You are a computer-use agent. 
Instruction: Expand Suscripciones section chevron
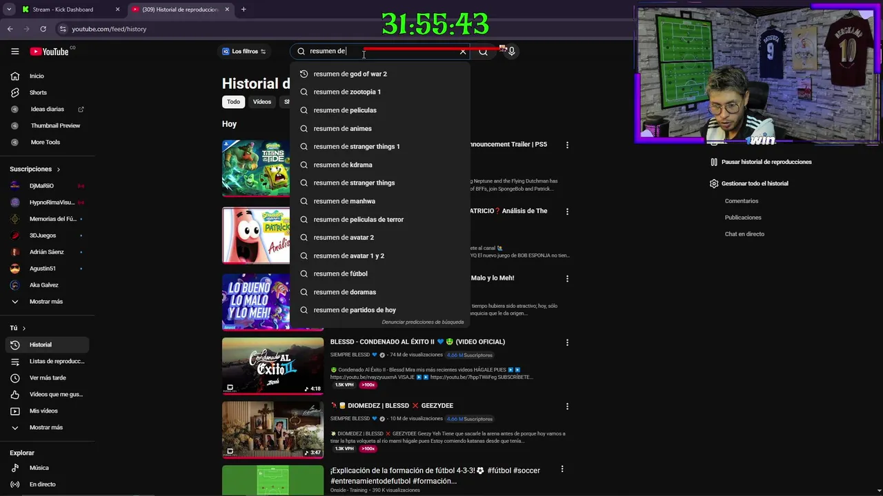tap(58, 169)
